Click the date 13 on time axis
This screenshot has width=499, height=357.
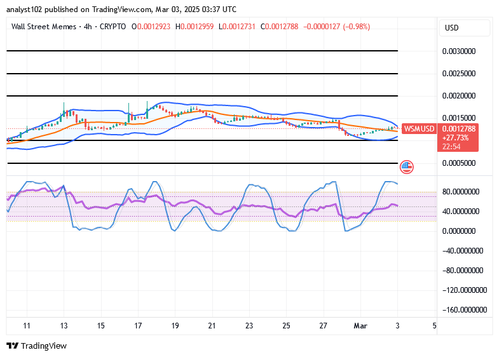point(64,326)
